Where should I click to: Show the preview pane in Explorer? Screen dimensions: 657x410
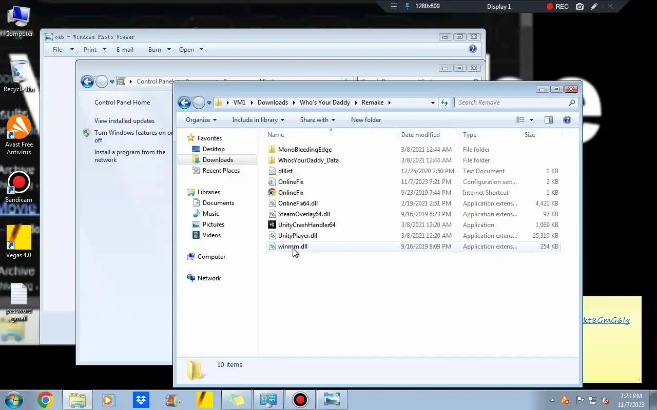pyautogui.click(x=548, y=120)
